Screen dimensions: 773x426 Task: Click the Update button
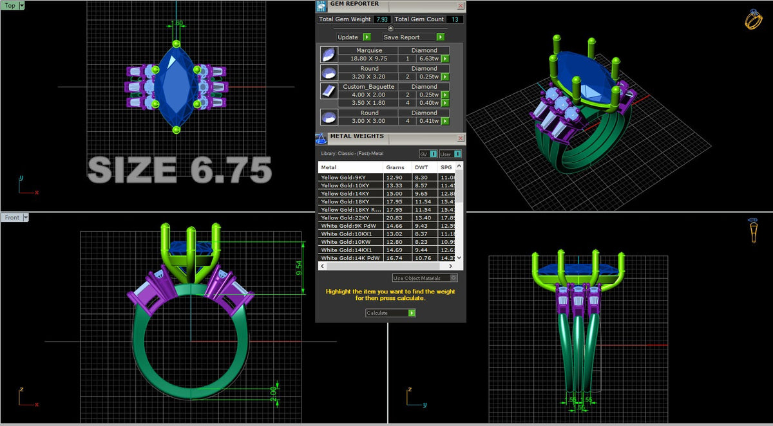353,37
